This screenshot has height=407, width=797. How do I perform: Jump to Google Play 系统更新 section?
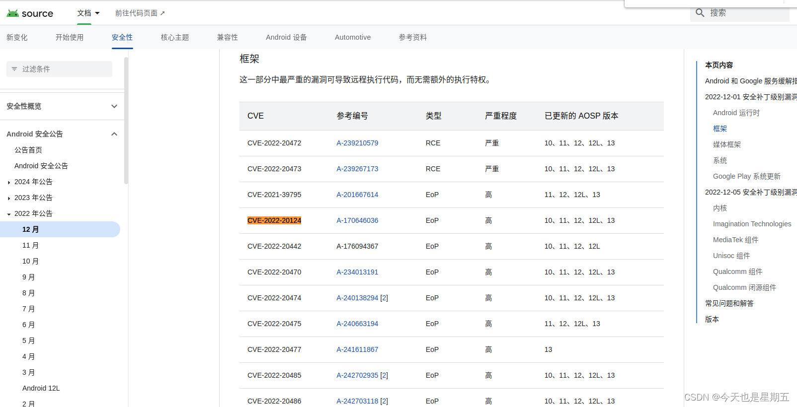747,176
